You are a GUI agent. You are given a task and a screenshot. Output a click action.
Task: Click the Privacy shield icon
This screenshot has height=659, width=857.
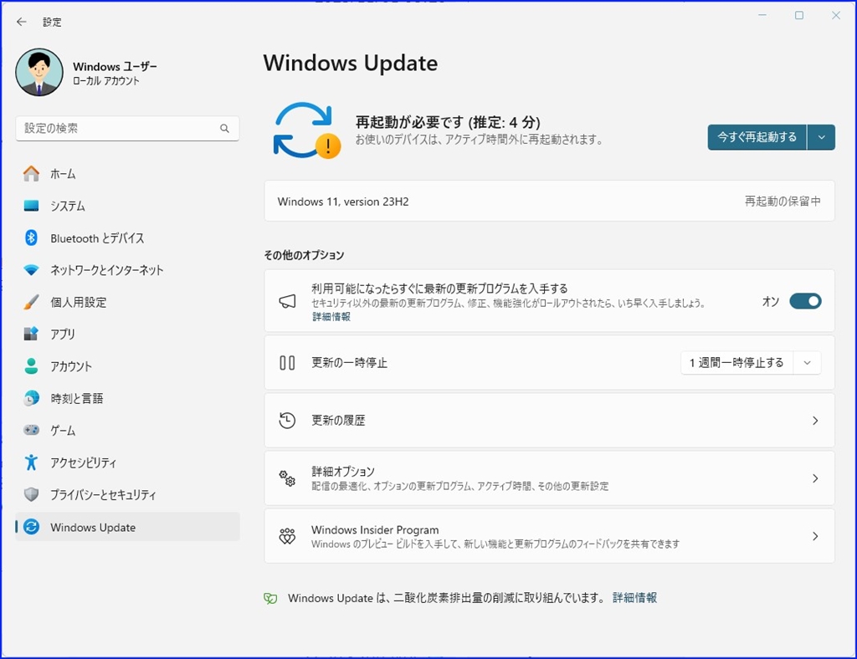tap(31, 494)
